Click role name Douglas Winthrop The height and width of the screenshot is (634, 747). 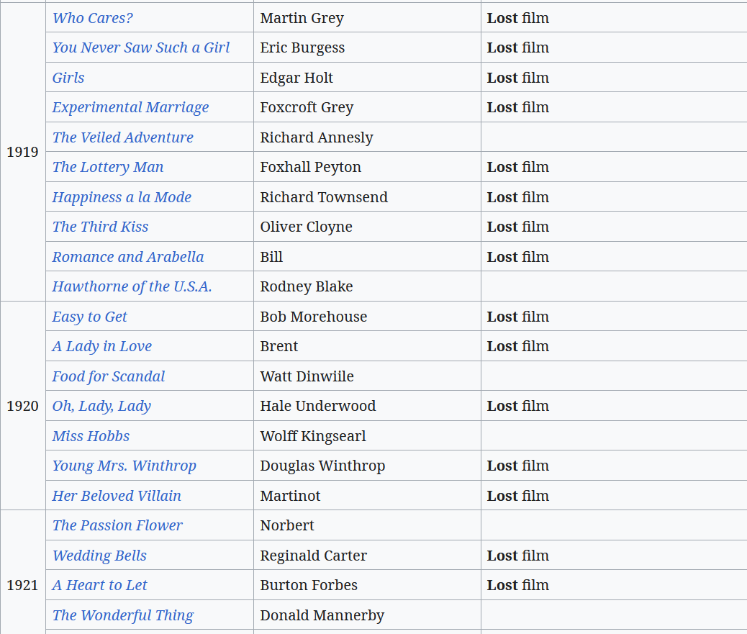(322, 466)
